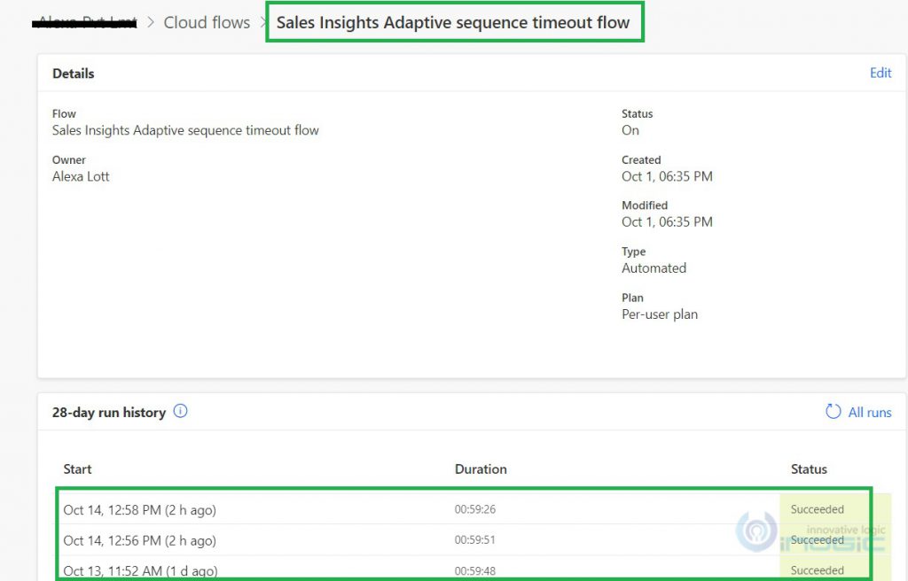908x581 pixels.
Task: Select the Sales Insights Adaptive sequence timeout flow breadcrumb
Action: click(x=454, y=22)
